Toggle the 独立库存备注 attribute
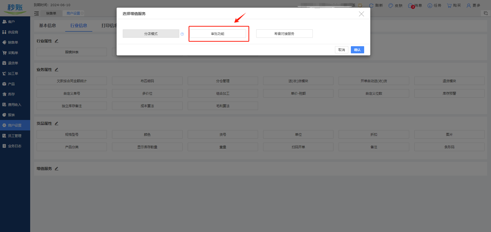This screenshot has width=491, height=232. (72, 106)
